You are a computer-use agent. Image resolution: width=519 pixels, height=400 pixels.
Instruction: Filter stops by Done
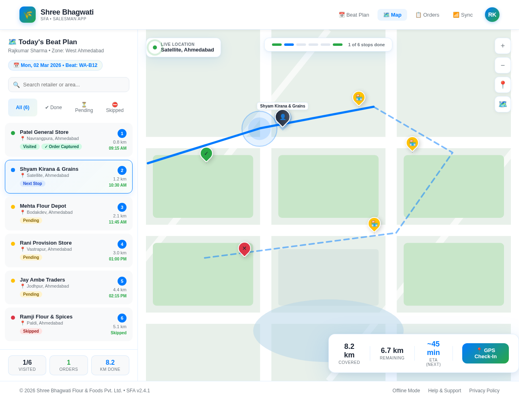[54, 108]
